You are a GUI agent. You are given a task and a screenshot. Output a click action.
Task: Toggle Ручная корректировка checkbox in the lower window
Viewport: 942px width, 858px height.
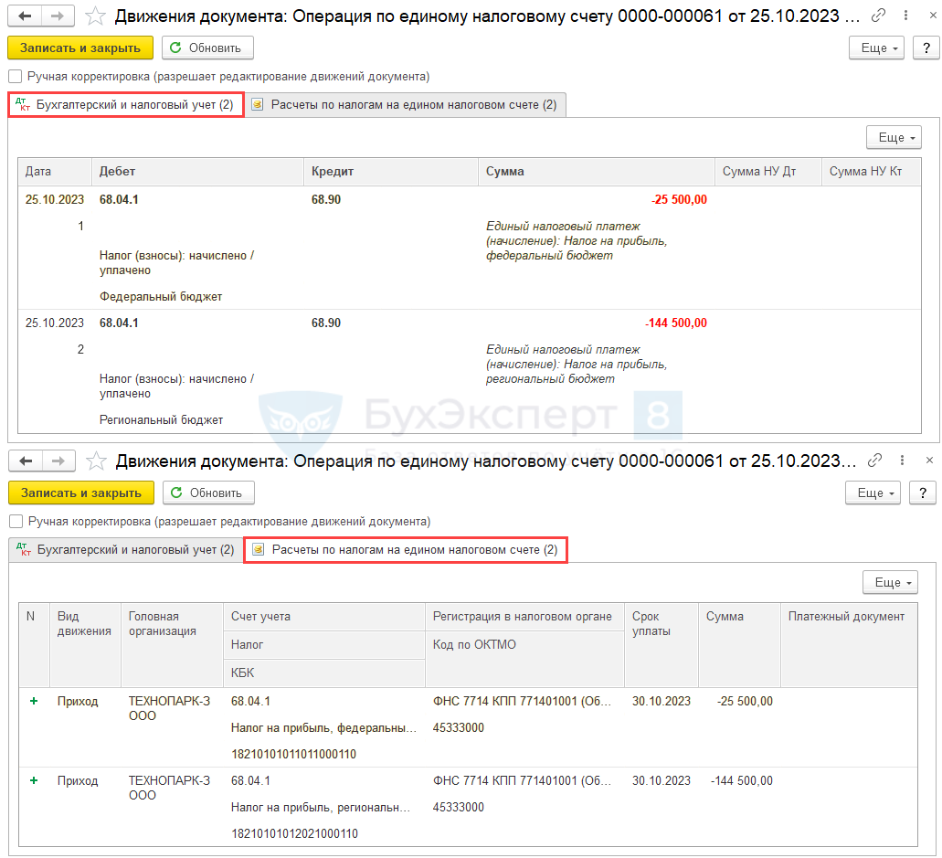[x=15, y=521]
